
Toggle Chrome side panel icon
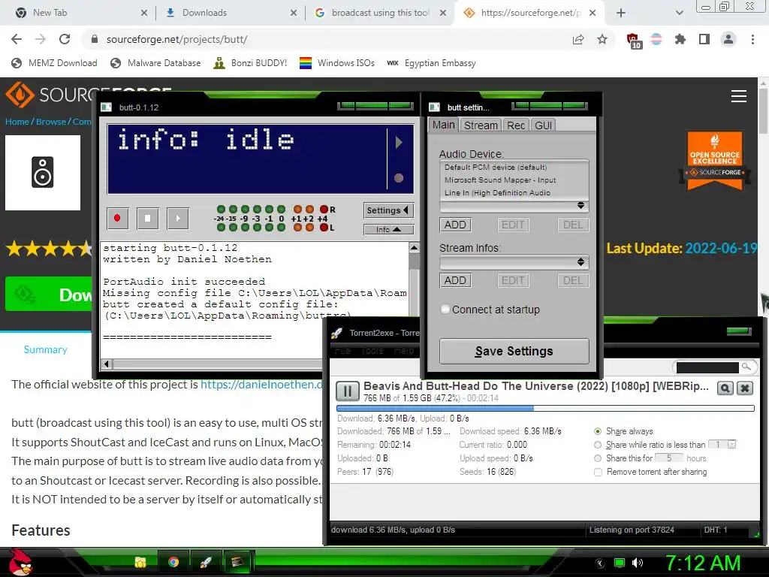(x=704, y=39)
